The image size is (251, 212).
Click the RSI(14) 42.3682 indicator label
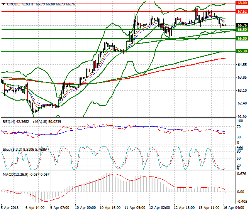pos(16,122)
